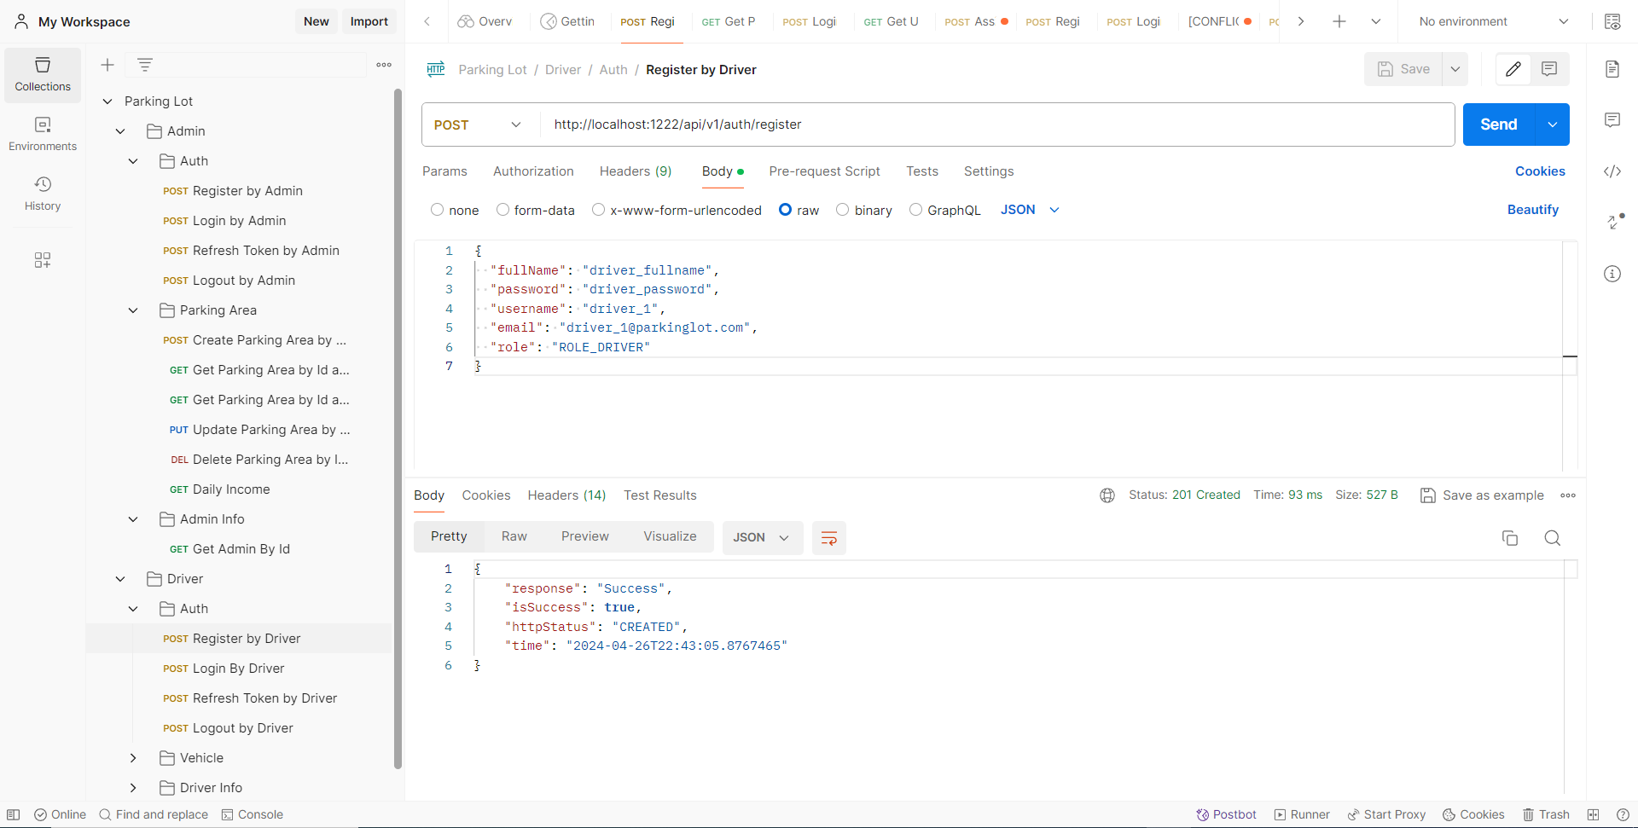Click Save as example
The height and width of the screenshot is (828, 1638).
[1482, 495]
